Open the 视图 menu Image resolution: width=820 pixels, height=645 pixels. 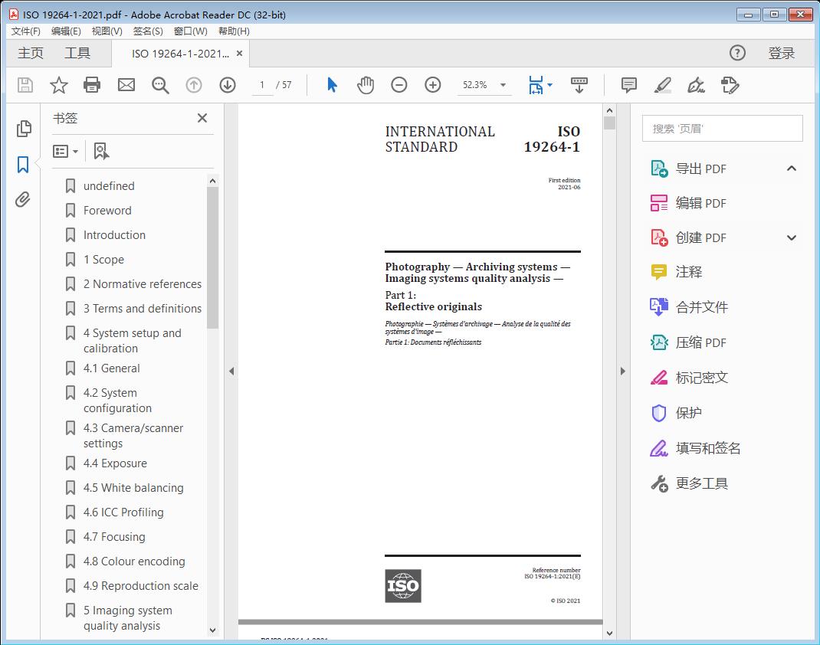[107, 31]
